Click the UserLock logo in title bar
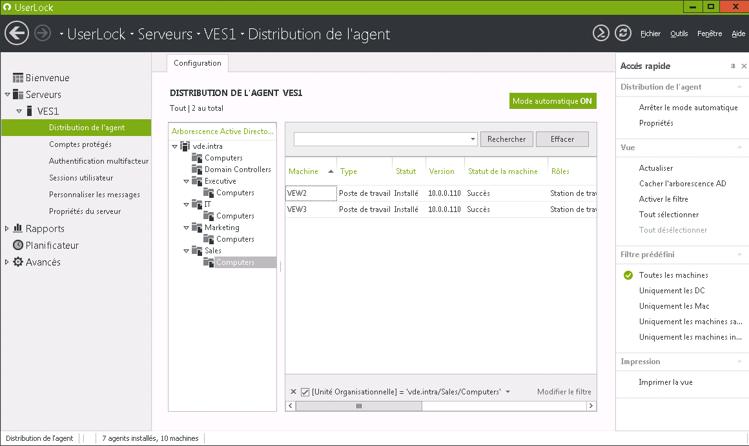Screen dimensions: 749x446 click(7, 7)
